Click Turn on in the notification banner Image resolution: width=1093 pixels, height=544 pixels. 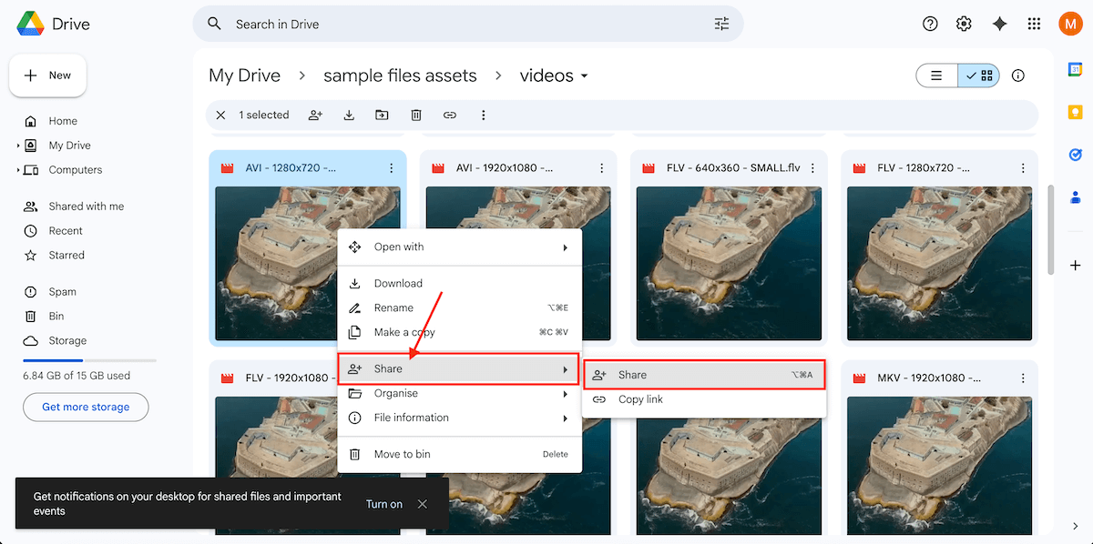tap(383, 504)
